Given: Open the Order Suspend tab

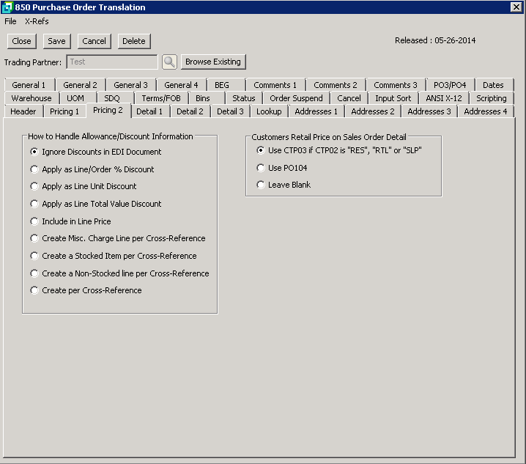Looking at the screenshot, I should pos(296,98).
